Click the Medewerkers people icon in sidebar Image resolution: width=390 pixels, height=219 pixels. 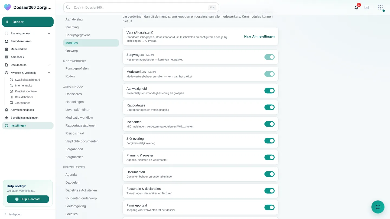(x=6, y=49)
